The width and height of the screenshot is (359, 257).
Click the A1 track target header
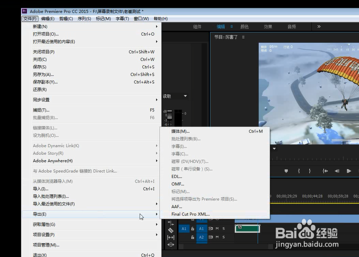(x=202, y=229)
